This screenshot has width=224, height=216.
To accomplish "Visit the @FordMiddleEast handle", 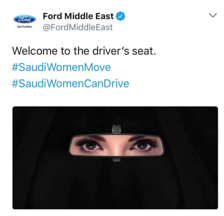I will pos(78,27).
